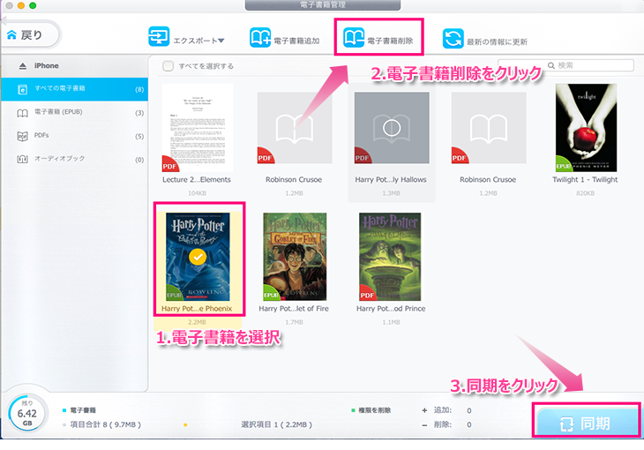Select the Harry Pot...let of Fire cover
Image resolution: width=644 pixels, height=450 pixels.
click(x=295, y=257)
